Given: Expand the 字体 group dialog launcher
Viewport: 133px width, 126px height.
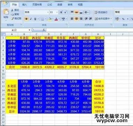Looking at the screenshot, I should [x=67, y=25].
